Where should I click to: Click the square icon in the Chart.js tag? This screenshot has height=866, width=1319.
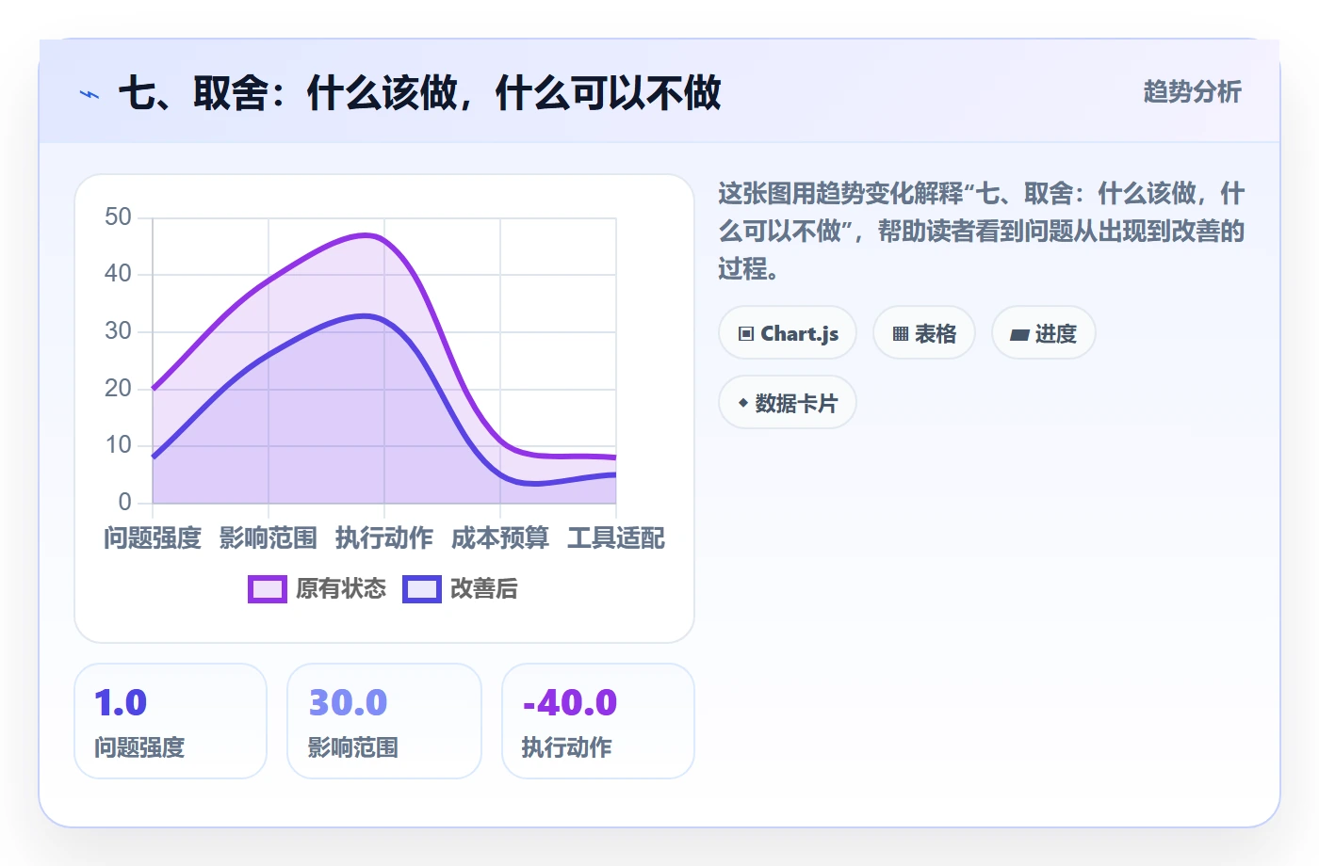point(746,334)
